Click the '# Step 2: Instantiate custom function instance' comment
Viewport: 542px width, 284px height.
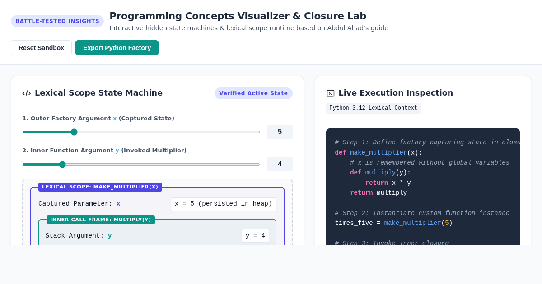422,213
